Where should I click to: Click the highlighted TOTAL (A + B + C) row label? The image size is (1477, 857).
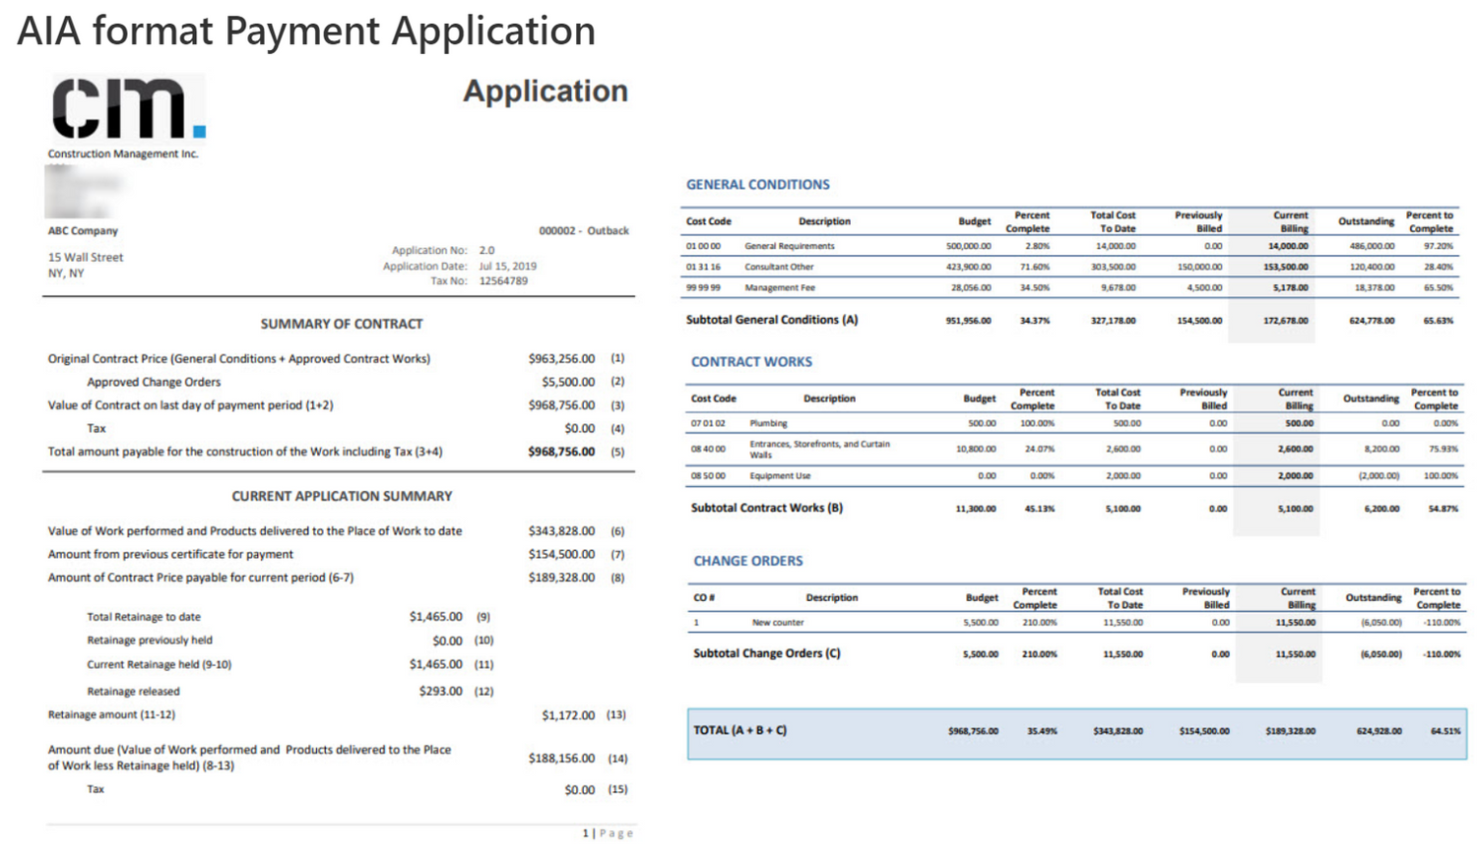739,730
